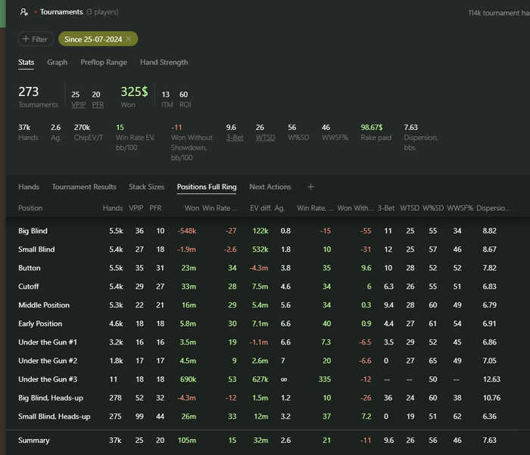Select the Tournament Results sub-tab
The height and width of the screenshot is (455, 530).
point(84,187)
